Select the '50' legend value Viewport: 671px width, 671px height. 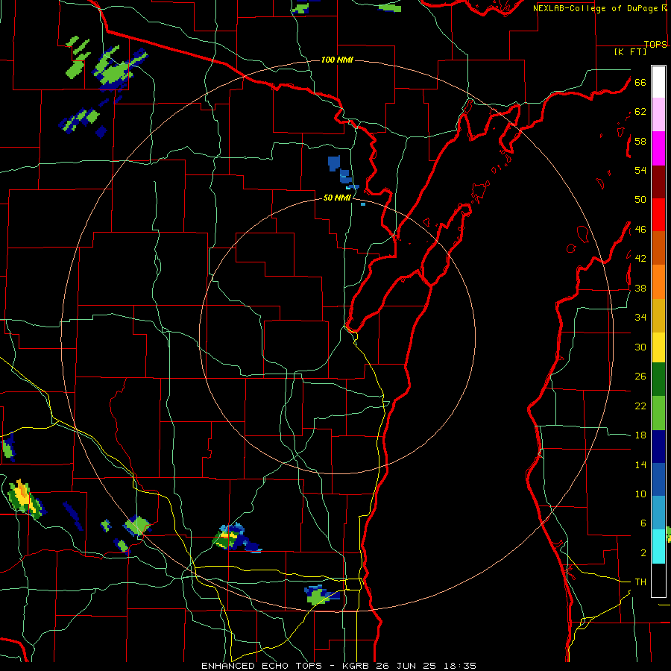(640, 200)
